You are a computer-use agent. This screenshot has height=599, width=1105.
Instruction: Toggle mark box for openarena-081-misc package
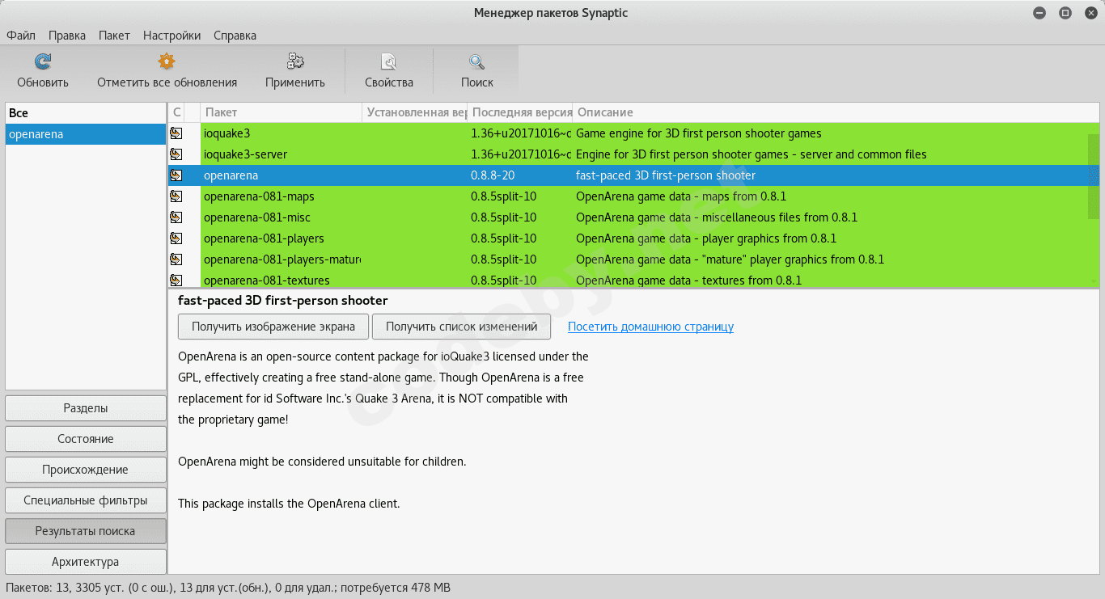[176, 217]
